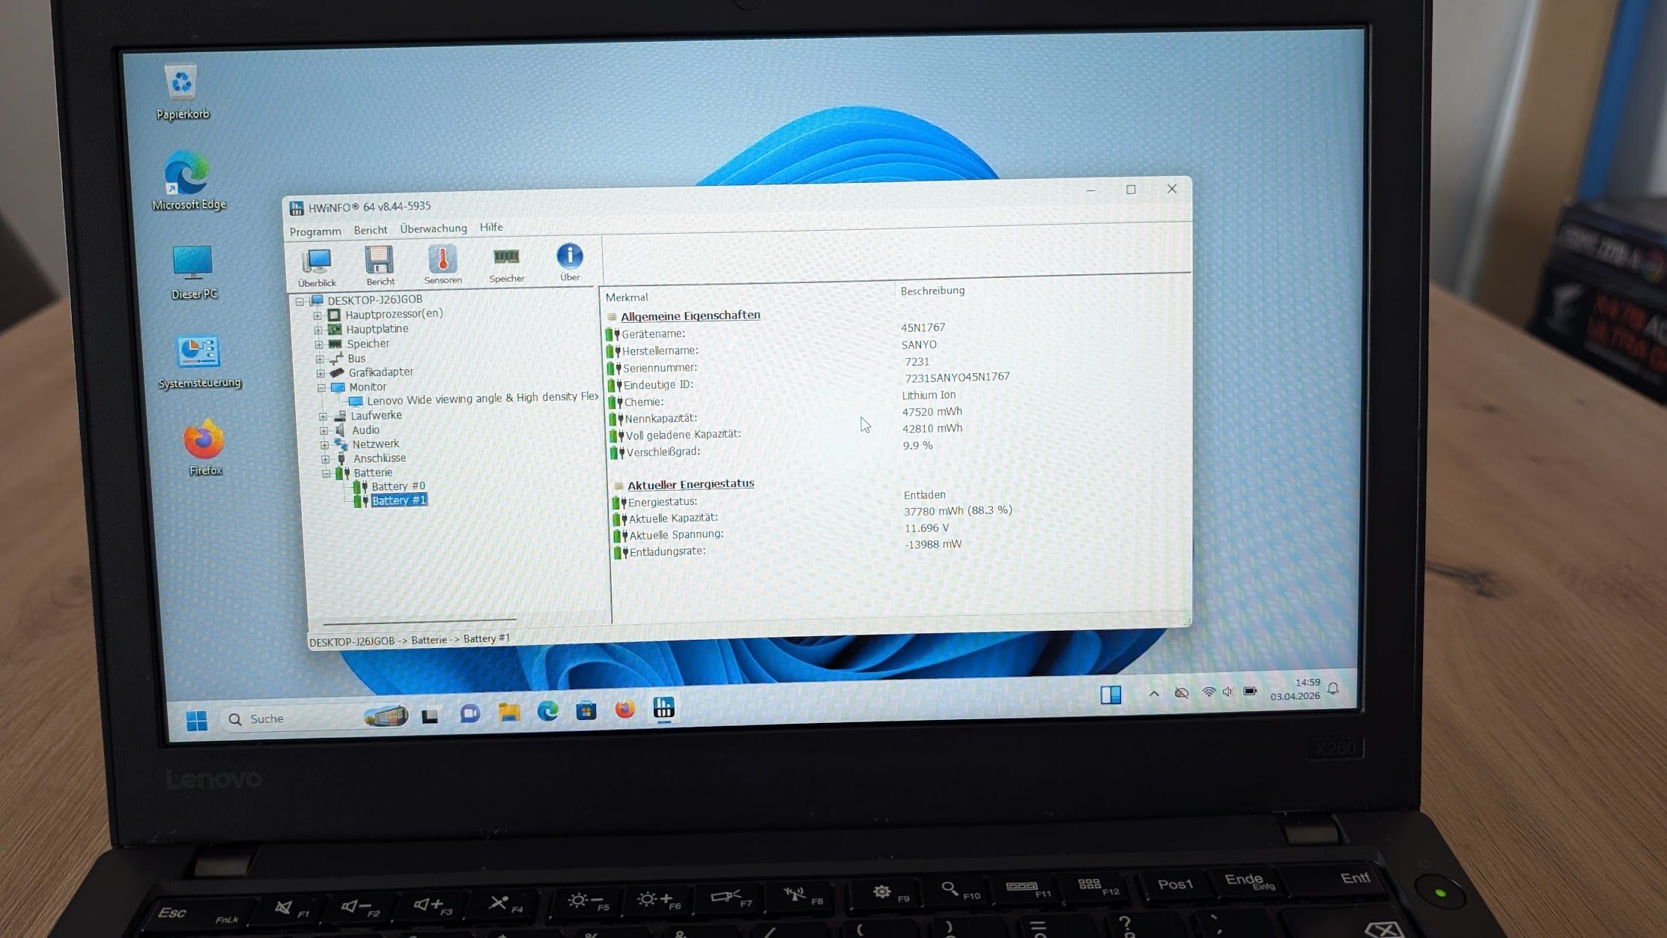Expand the Netzwerk tree node

tap(324, 445)
